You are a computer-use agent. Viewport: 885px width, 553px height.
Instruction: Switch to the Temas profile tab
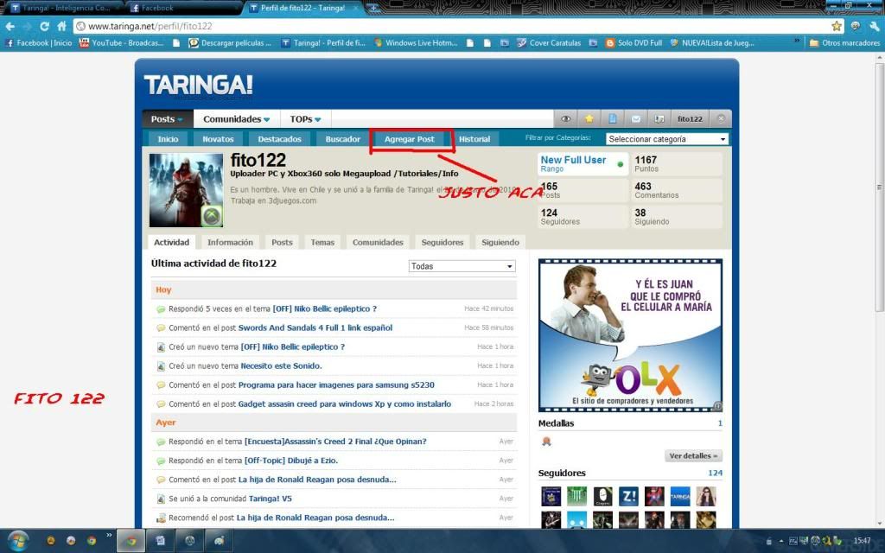(322, 242)
